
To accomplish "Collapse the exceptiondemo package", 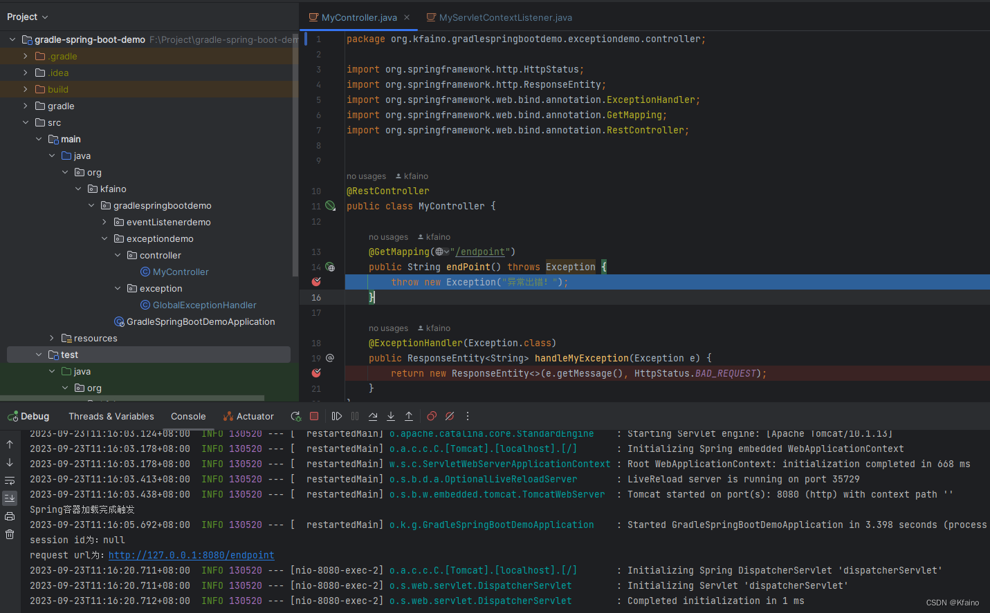I will tap(104, 238).
